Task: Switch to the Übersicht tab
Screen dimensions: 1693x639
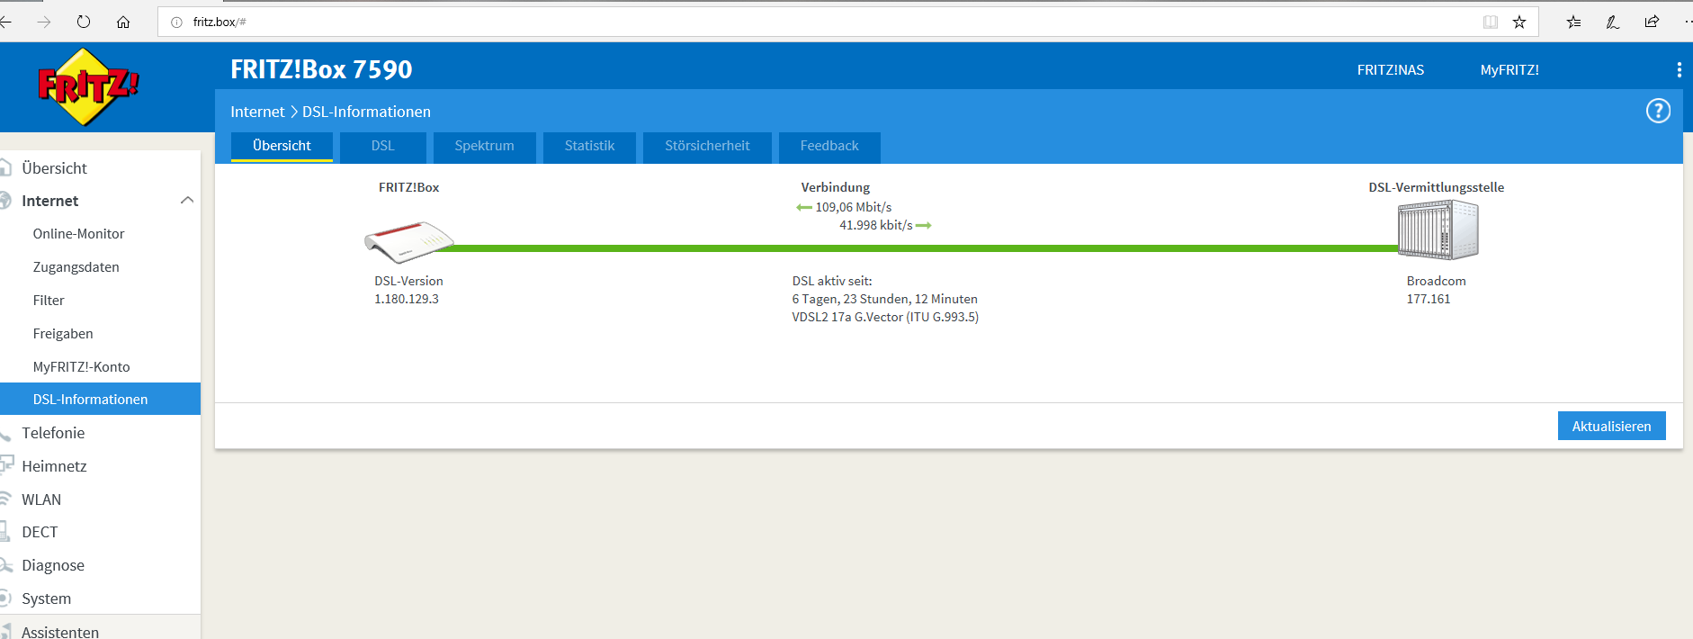Action: coord(282,146)
